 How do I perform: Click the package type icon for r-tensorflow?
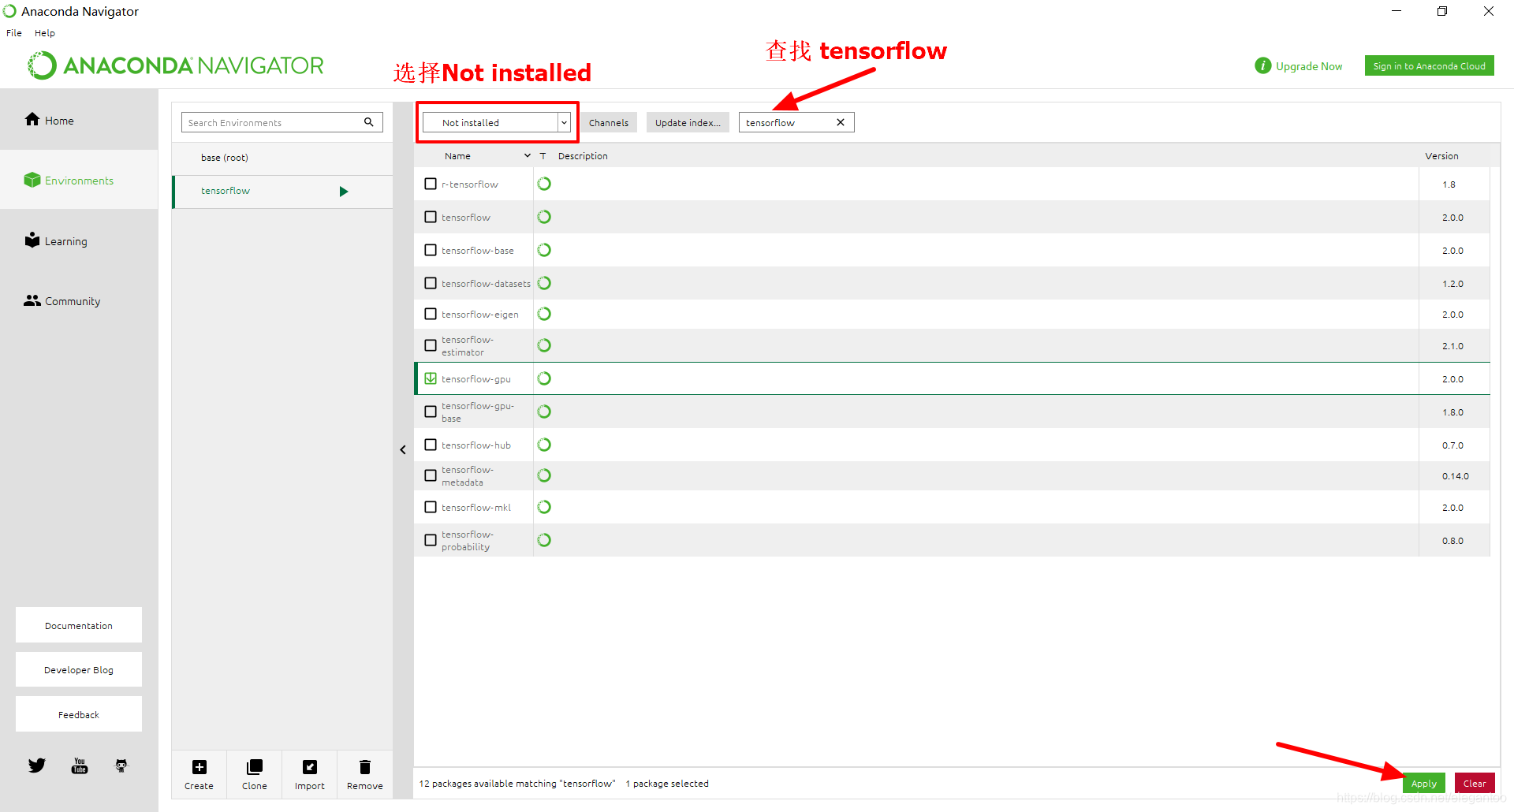544,184
